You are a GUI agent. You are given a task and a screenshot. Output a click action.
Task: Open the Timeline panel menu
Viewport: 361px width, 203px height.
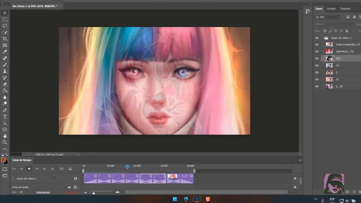[x=300, y=160]
